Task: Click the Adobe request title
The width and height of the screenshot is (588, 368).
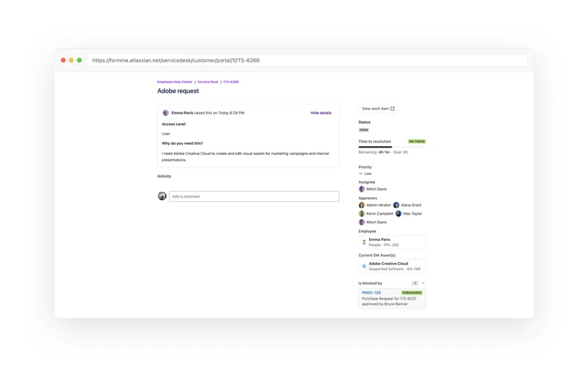Action: tap(178, 91)
